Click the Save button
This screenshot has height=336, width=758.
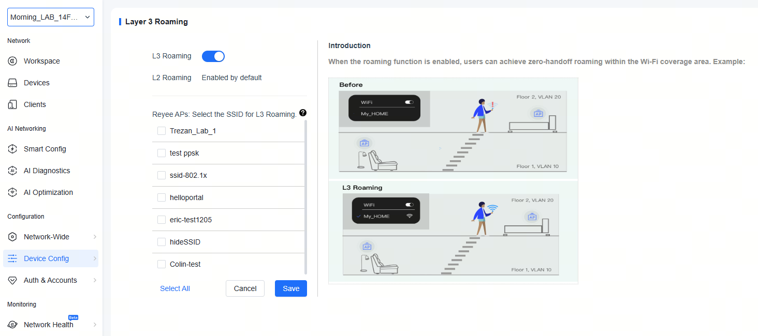290,288
